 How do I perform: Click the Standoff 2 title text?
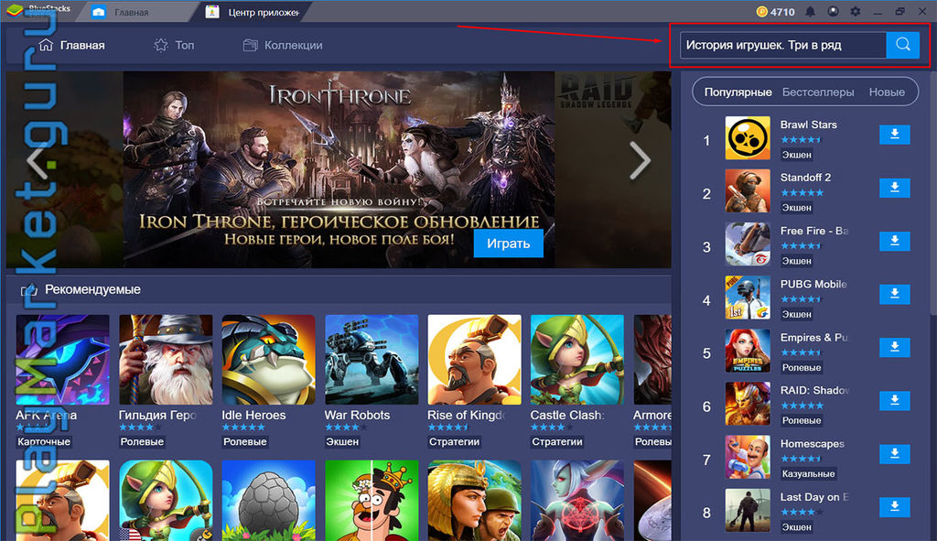805,178
